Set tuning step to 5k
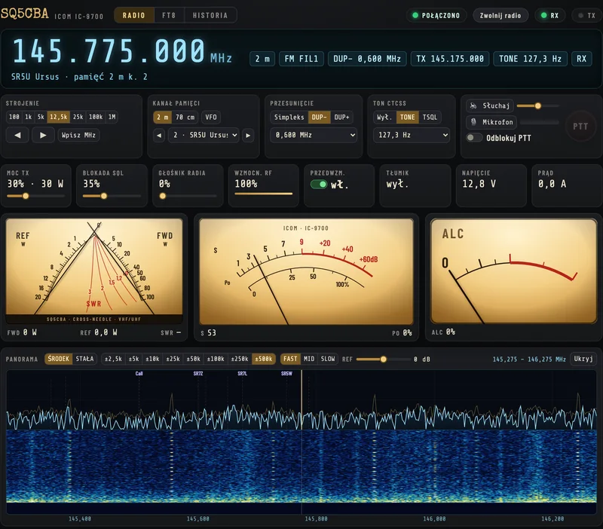603x529 pixels. point(41,117)
